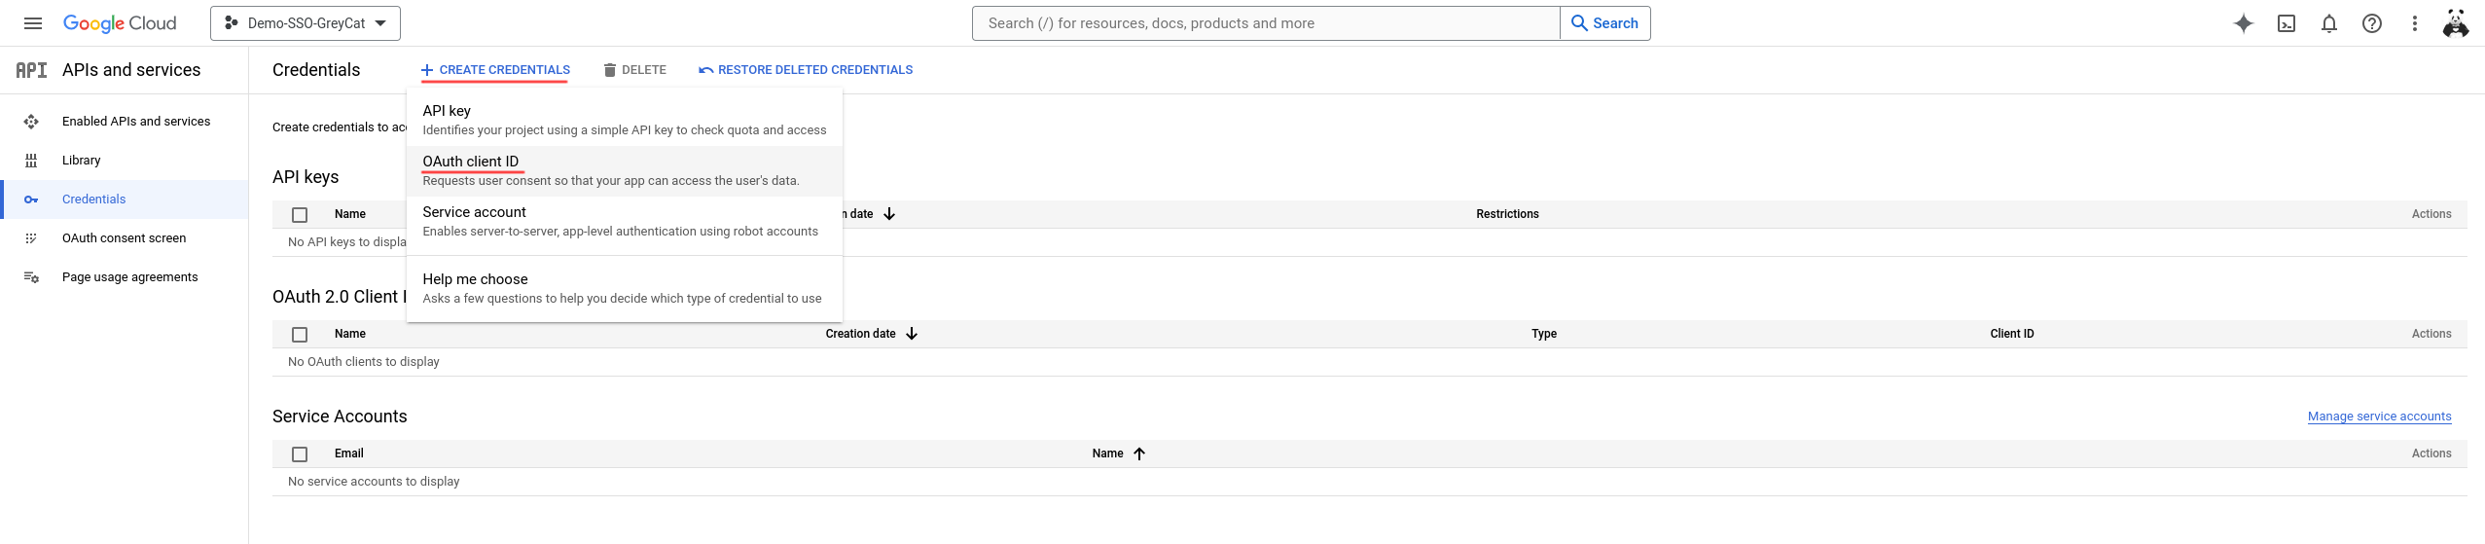Choose Help me choose option
This screenshot has height=544, width=2485.
[625, 288]
